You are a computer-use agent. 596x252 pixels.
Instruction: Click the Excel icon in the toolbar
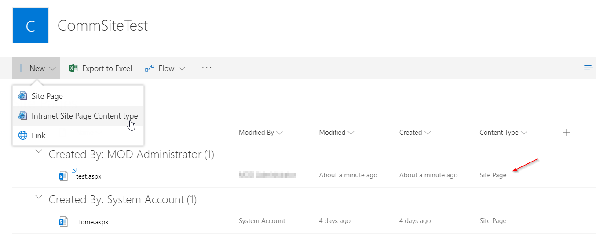tap(73, 68)
